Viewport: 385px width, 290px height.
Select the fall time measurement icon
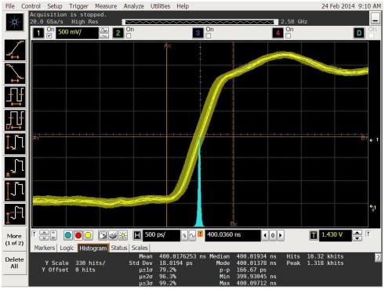pos(15,74)
